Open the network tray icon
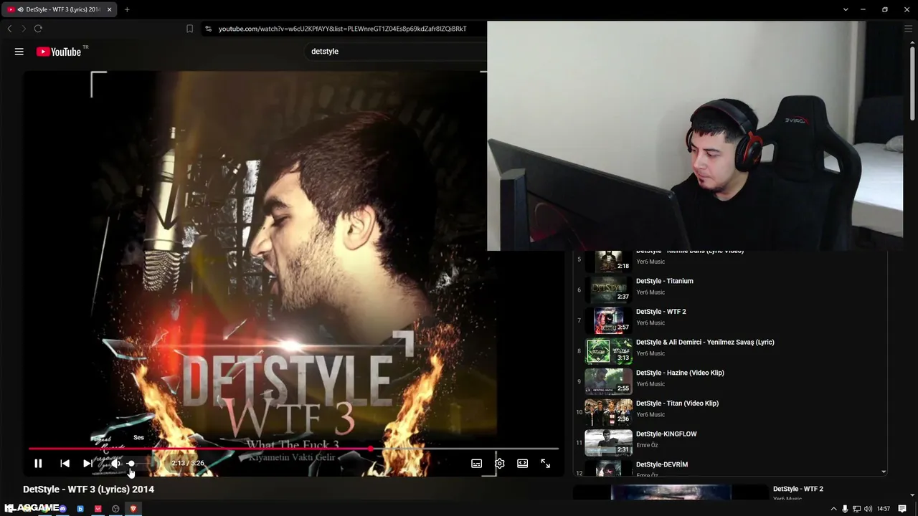 coord(857,509)
